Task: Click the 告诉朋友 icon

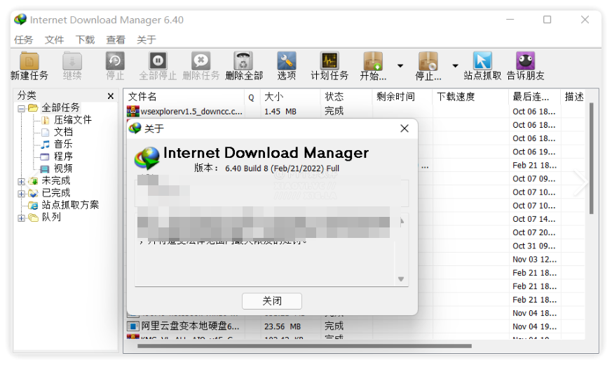Action: (525, 61)
